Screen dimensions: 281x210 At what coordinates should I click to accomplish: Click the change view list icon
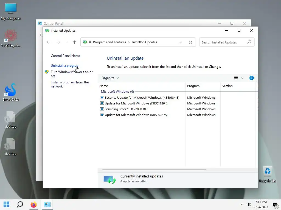[x=236, y=78]
